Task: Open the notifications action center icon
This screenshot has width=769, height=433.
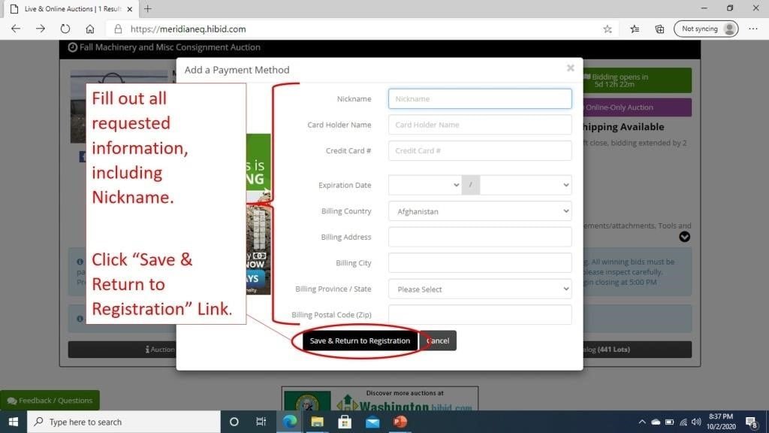Action: pos(751,422)
